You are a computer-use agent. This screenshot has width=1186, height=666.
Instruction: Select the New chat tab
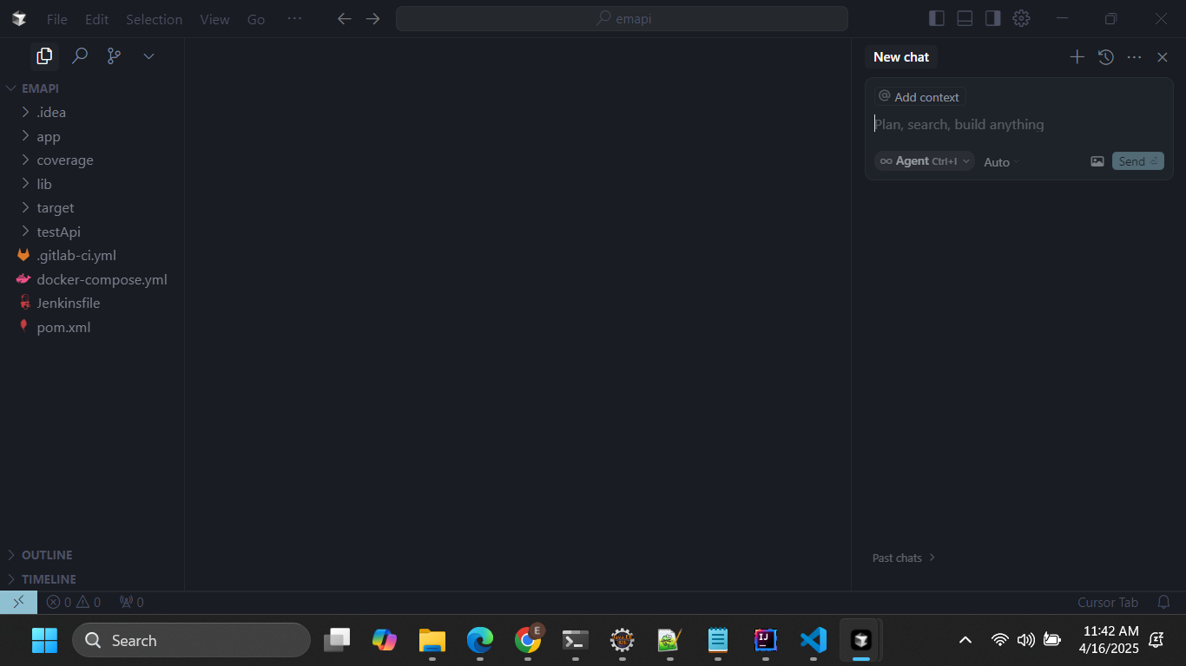click(901, 57)
